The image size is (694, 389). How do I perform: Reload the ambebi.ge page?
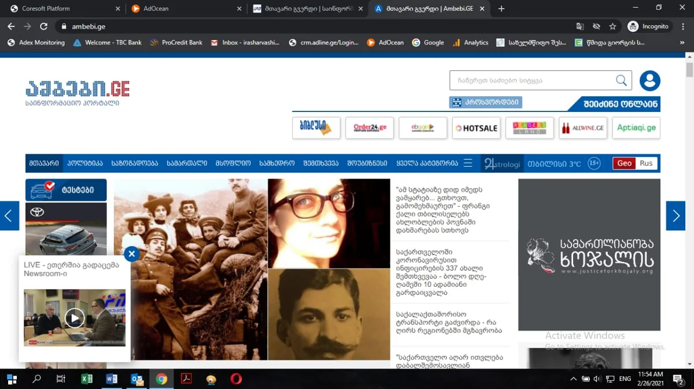point(43,27)
